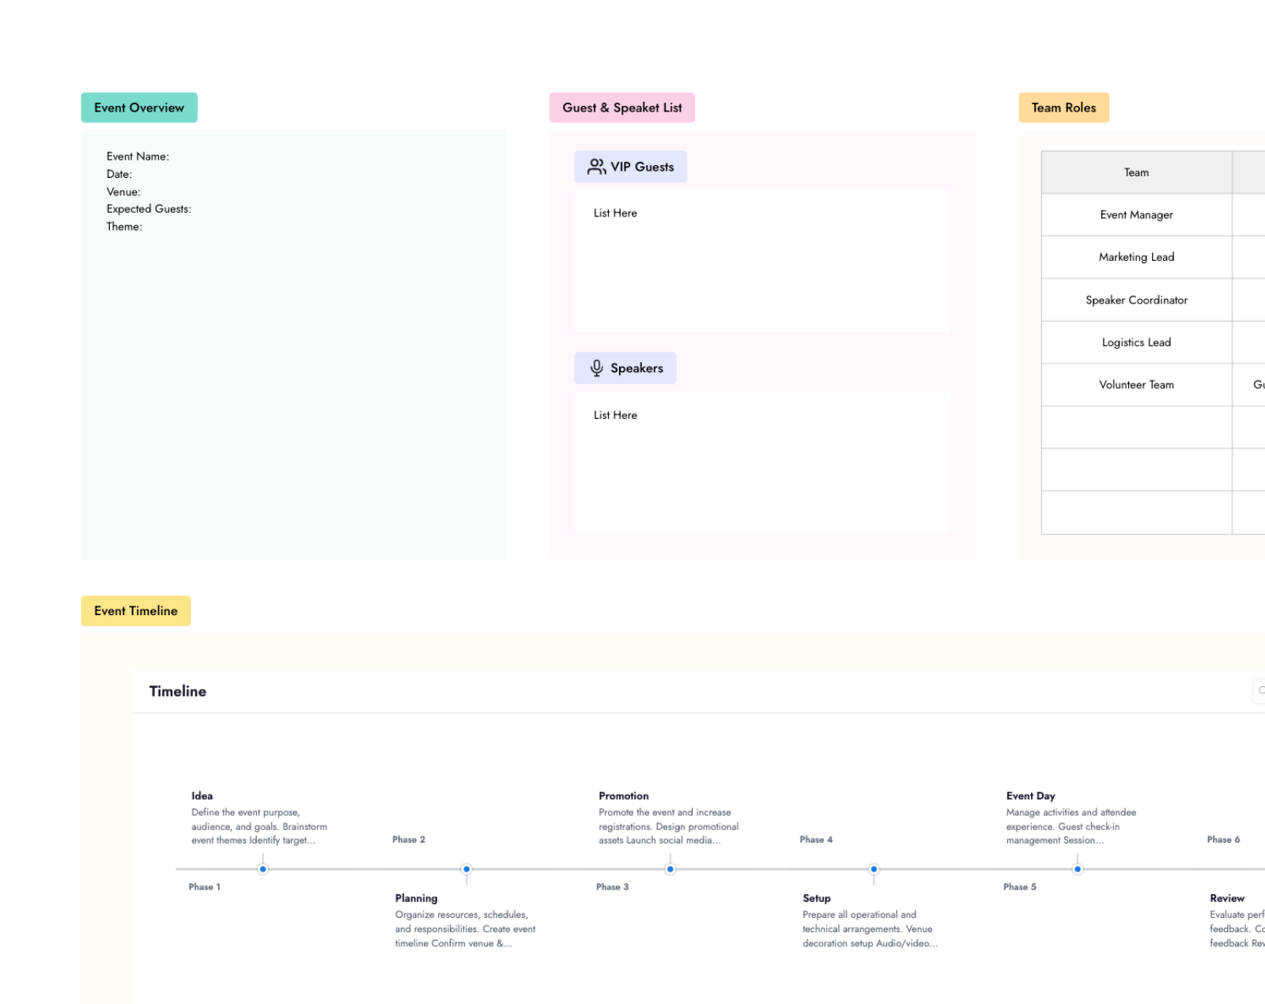Click the Team Roles label

[1063, 108]
